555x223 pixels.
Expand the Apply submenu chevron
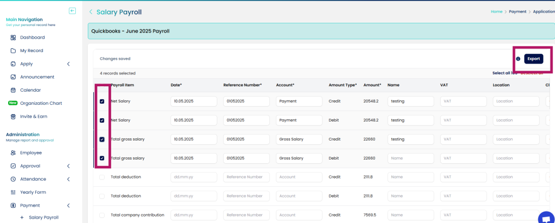point(68,64)
